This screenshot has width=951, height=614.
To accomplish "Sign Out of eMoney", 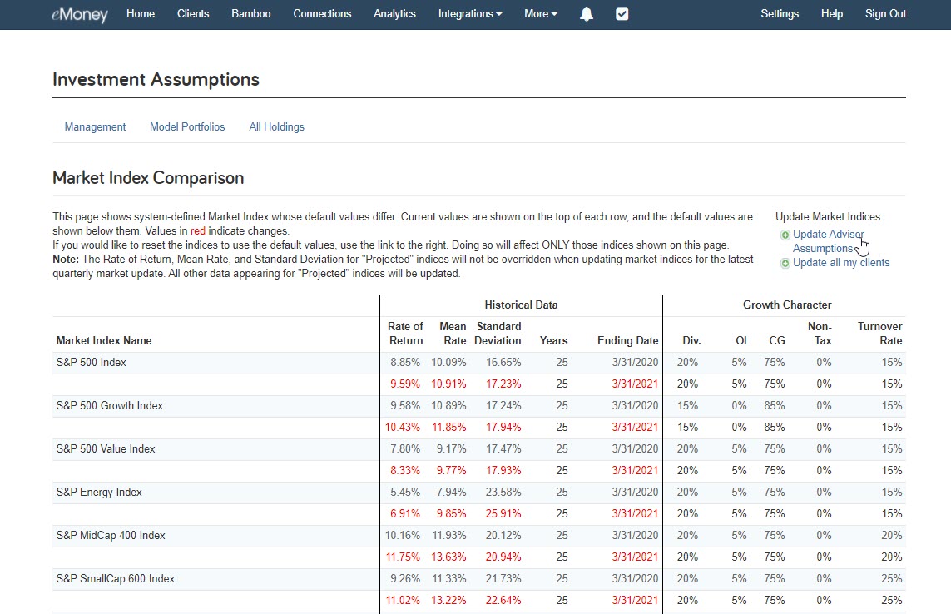I will 885,14.
